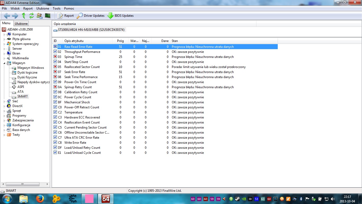Toggle checkbox for Mechanical Shock
The height and width of the screenshot is (204, 362).
[55, 102]
